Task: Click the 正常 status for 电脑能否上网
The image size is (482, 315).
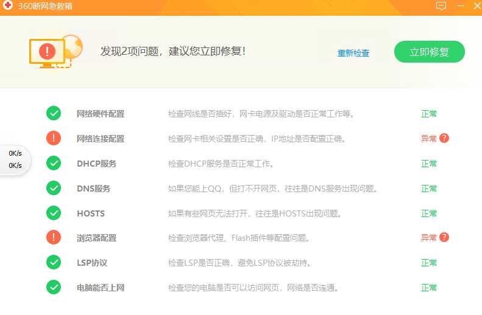Action: (429, 288)
